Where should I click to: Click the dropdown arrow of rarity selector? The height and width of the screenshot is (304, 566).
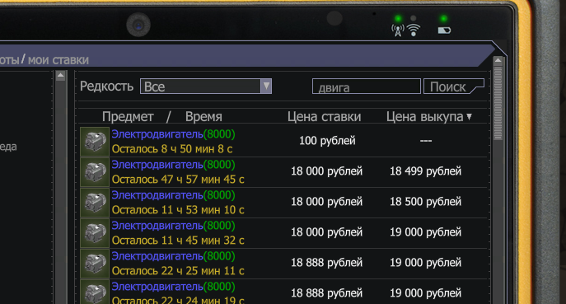click(x=266, y=87)
